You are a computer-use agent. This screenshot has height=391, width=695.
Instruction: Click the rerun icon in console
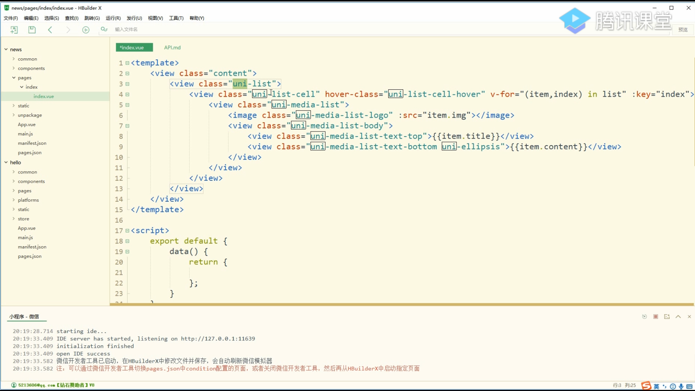[x=644, y=316]
